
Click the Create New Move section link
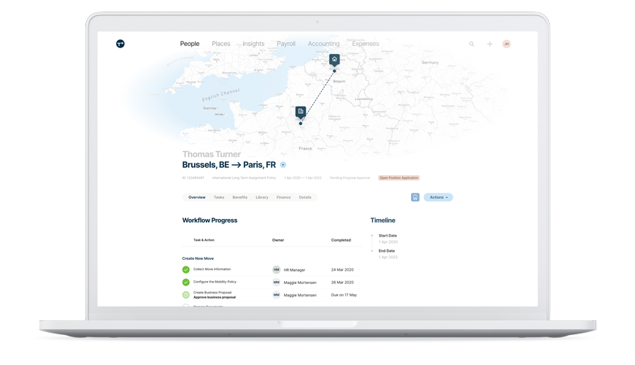198,258
